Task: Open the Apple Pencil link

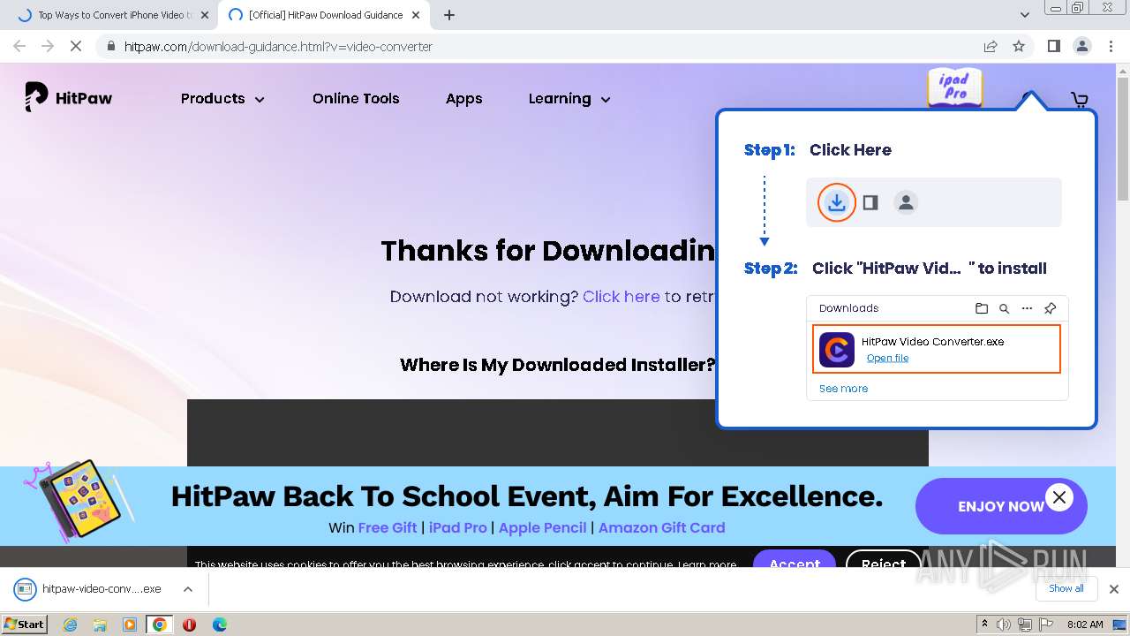Action: point(542,527)
